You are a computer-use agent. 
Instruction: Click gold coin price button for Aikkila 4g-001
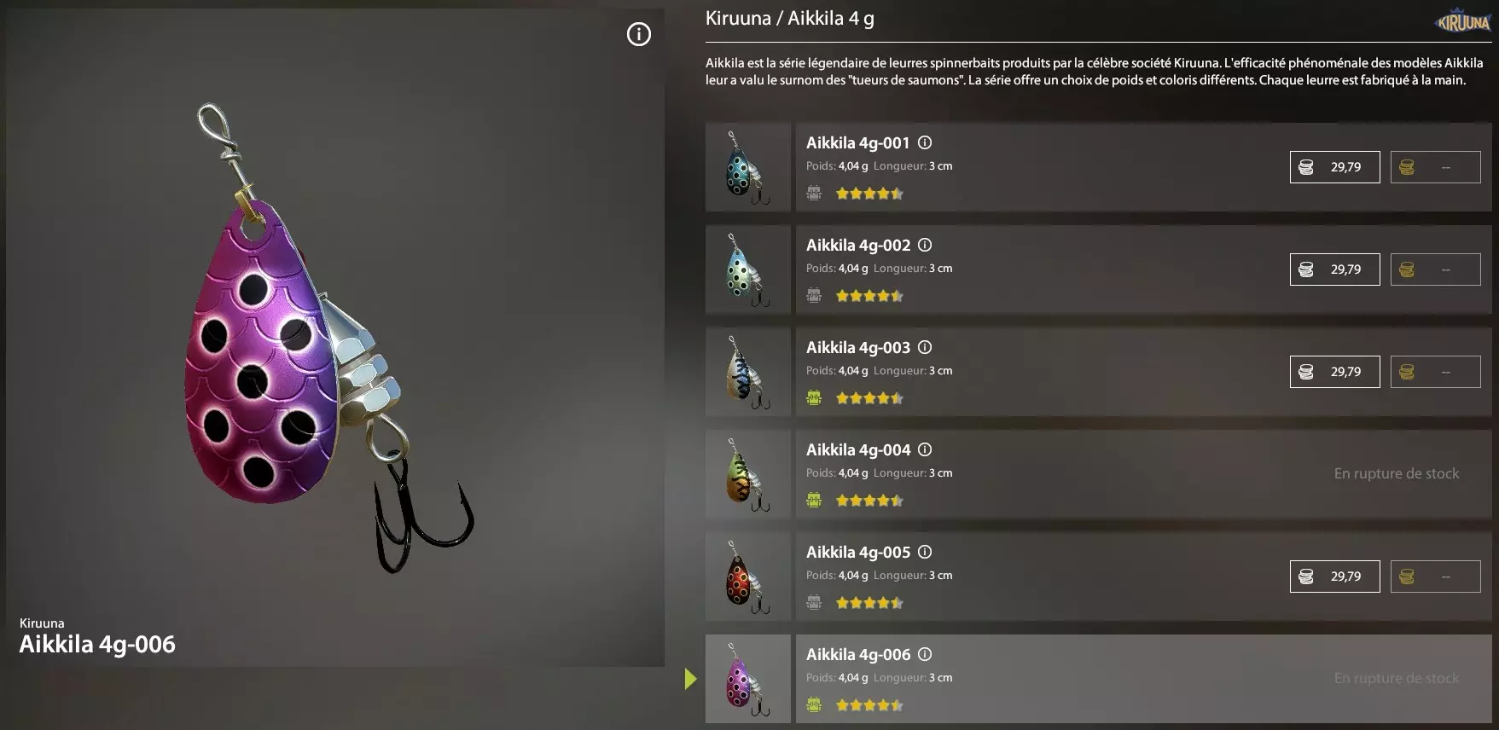coord(1435,167)
